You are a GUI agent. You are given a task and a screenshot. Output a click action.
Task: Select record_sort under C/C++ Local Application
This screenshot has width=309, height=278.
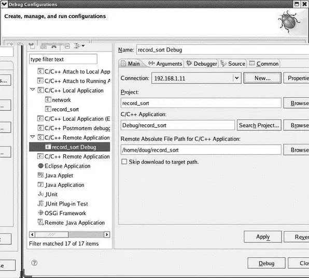click(x=62, y=109)
